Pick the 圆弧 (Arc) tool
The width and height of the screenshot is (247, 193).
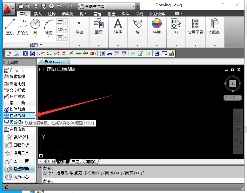click(48, 27)
